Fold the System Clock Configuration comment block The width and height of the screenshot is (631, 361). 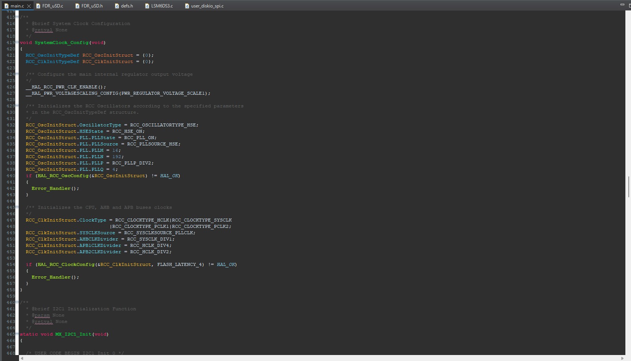click(17, 17)
